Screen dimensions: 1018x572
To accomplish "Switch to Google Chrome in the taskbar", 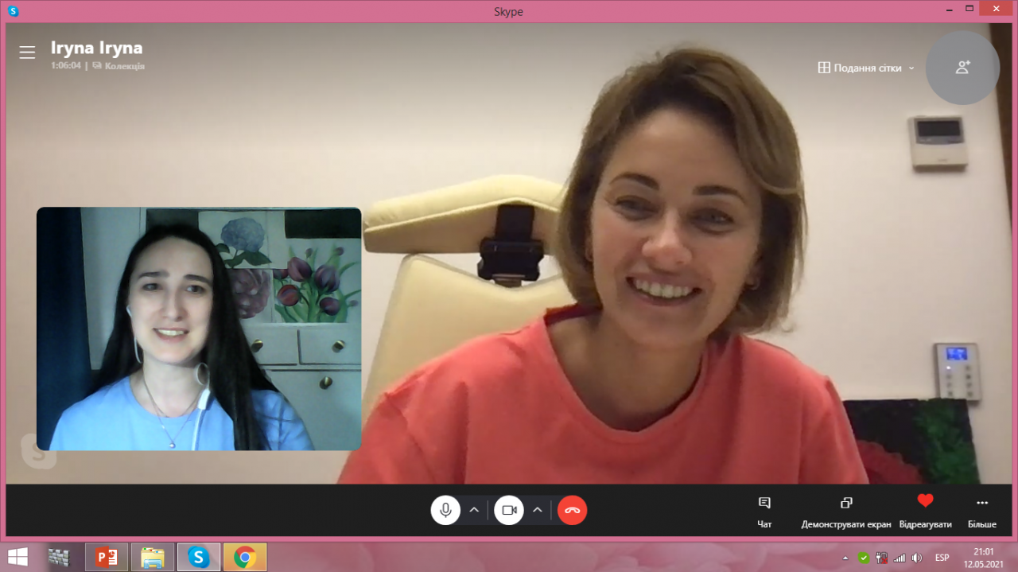I will pyautogui.click(x=244, y=557).
